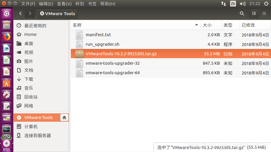
Task: Eject the VMware Tools disc
Action: (64, 118)
